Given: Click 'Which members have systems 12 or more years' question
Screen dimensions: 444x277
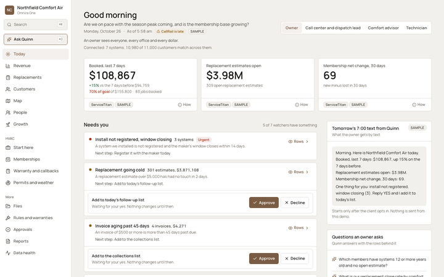Looking at the screenshot, I should [382, 262].
